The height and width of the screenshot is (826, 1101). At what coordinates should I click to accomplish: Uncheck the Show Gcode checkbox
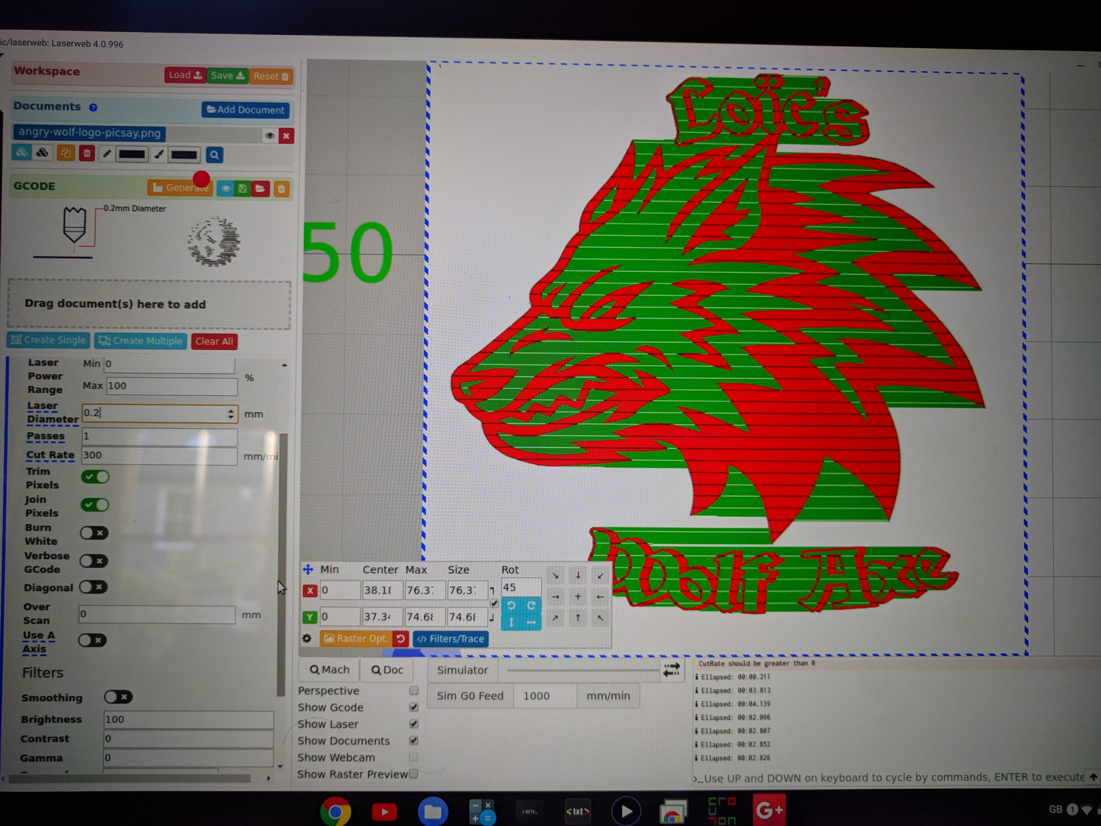point(414,707)
